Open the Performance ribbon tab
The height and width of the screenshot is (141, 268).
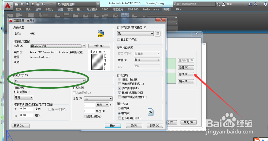(x=151, y=9)
